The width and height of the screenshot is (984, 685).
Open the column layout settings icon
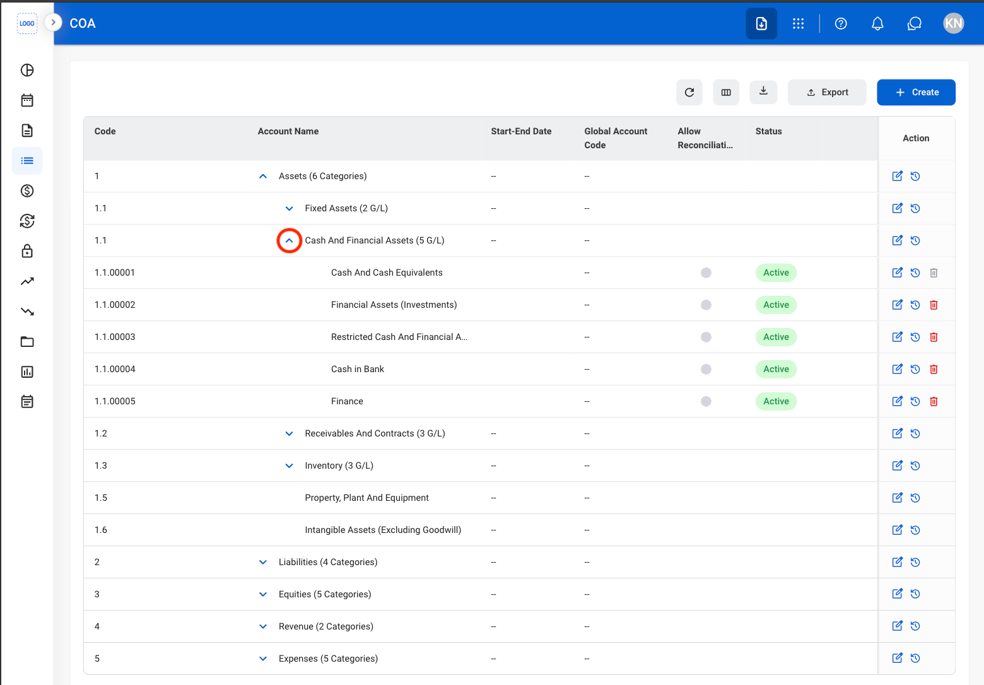click(x=726, y=92)
